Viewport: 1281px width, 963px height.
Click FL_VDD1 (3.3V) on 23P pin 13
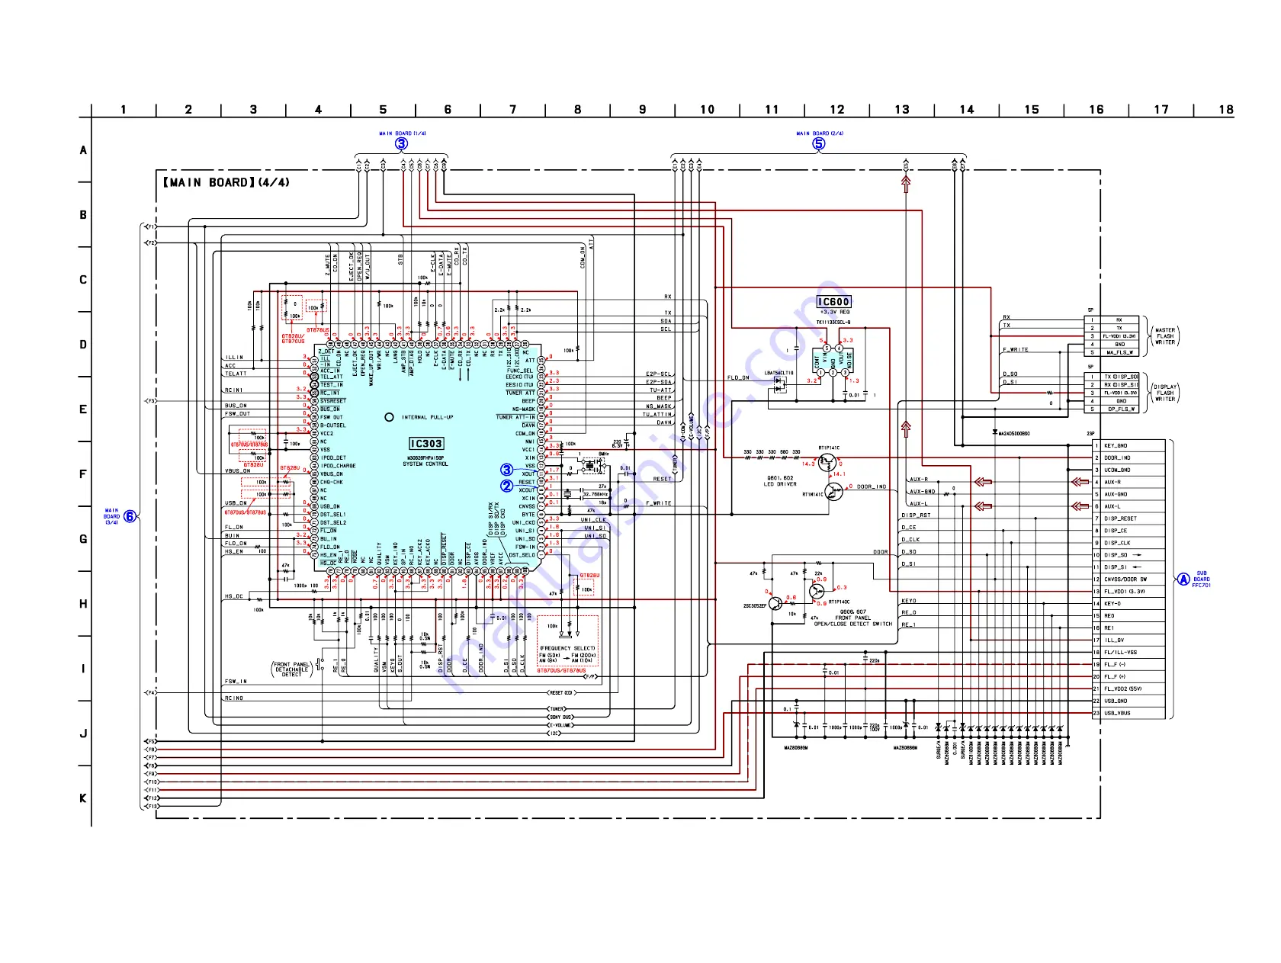tap(1124, 592)
